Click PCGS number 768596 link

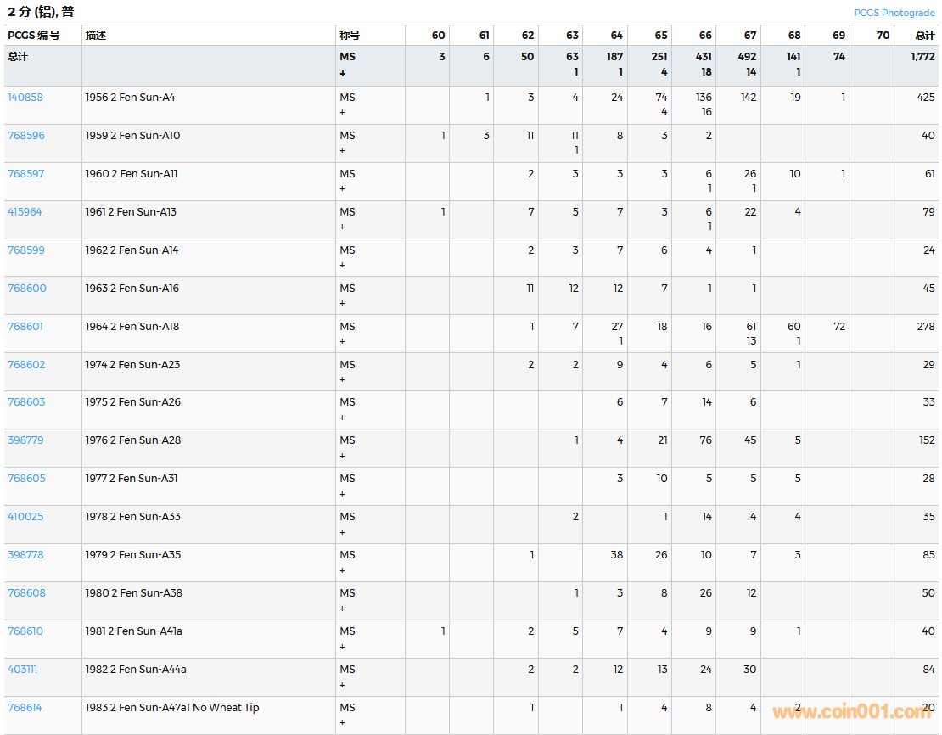tap(26, 136)
